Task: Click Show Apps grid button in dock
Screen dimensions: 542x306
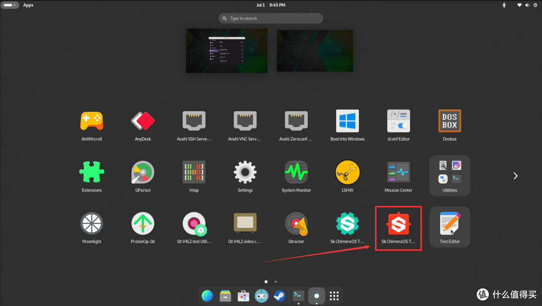Action: [x=334, y=296]
